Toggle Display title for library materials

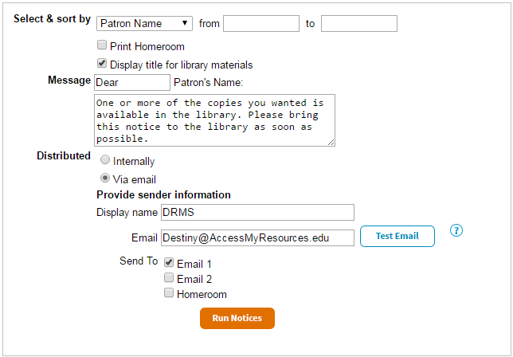coord(102,64)
